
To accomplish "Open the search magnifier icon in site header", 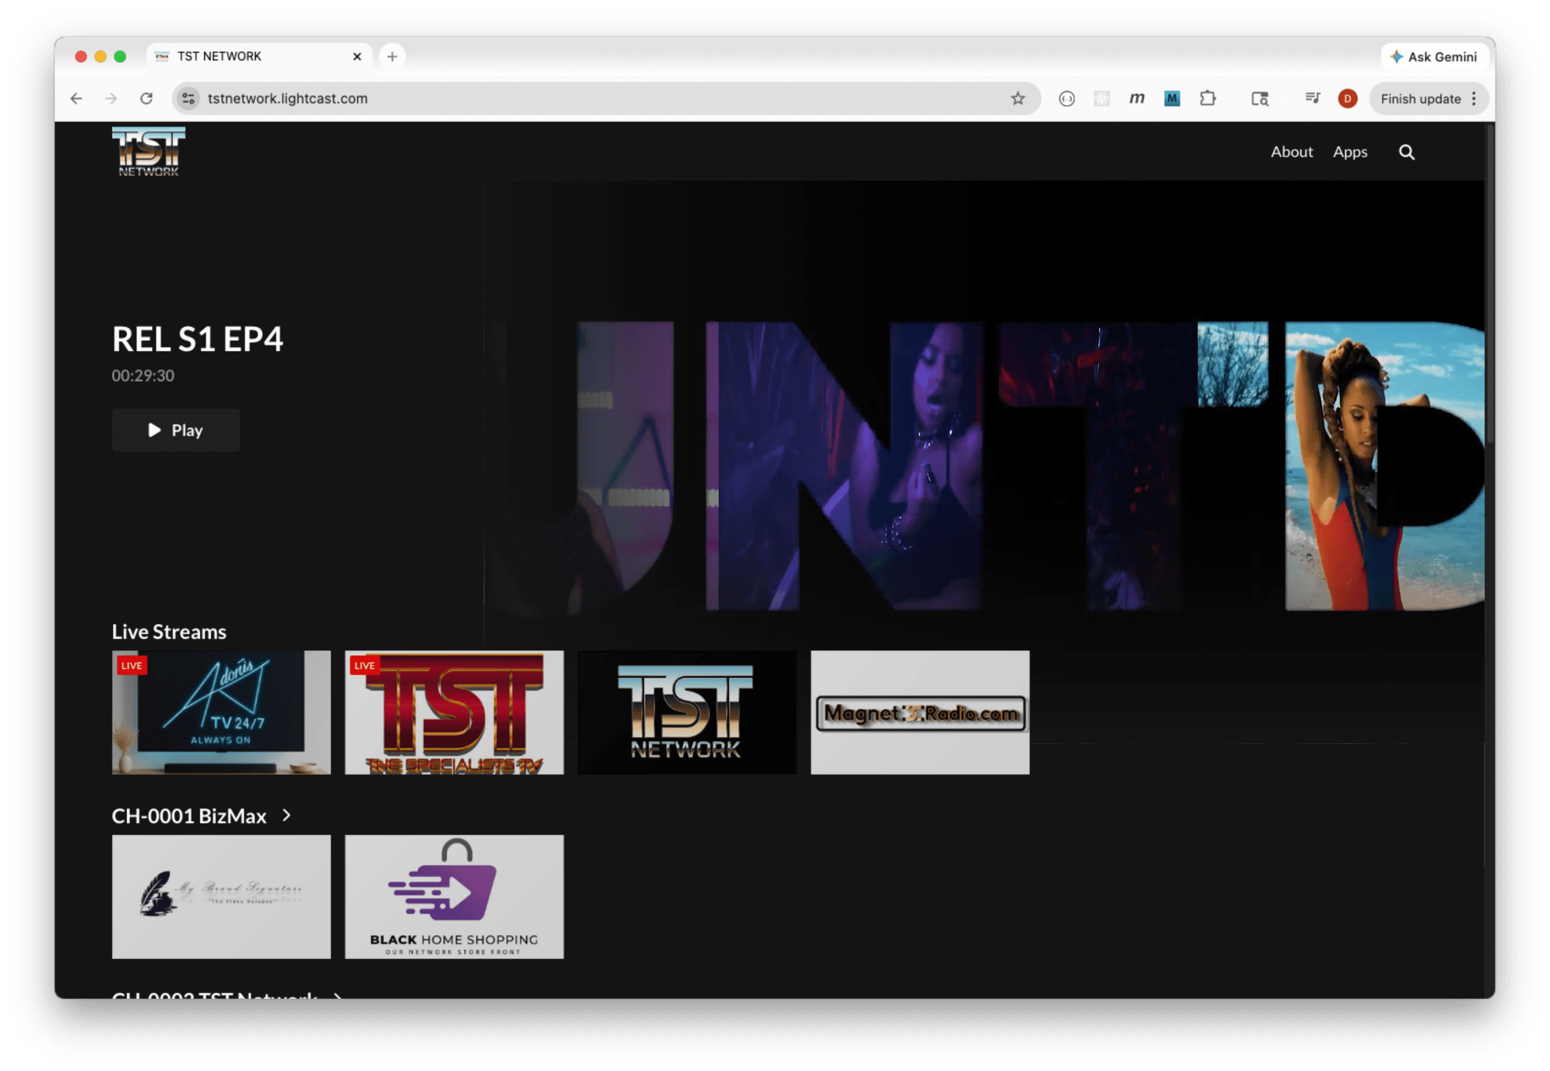I will coord(1407,152).
